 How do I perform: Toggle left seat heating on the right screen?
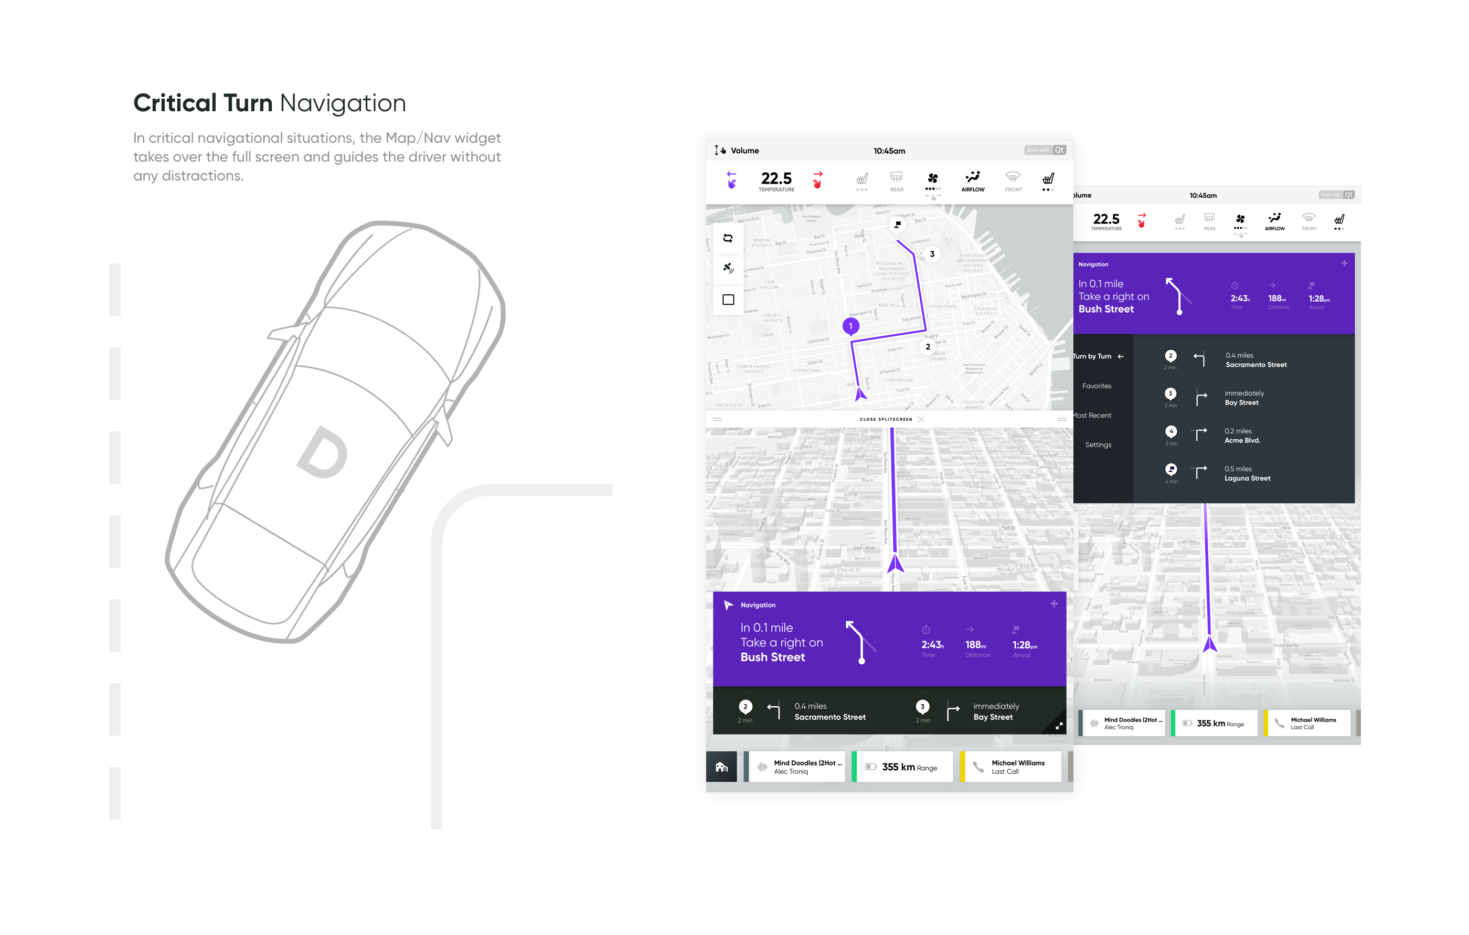(1179, 220)
